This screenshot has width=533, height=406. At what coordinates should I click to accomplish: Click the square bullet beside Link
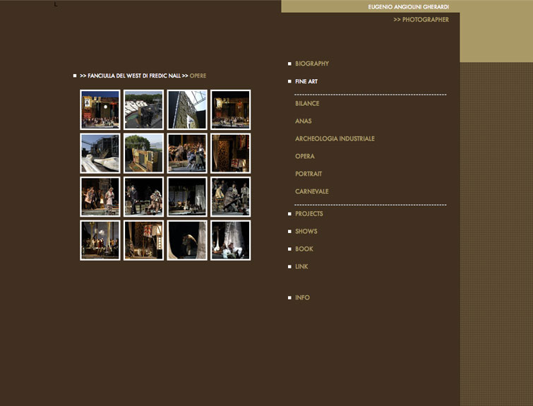(x=289, y=267)
